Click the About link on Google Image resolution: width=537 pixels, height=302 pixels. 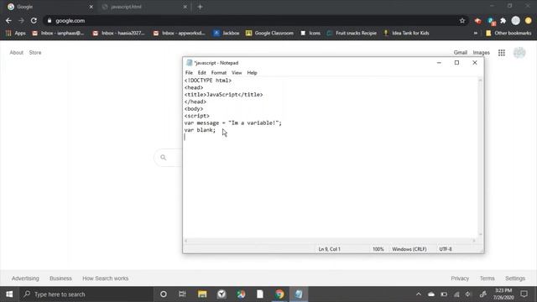click(x=17, y=52)
